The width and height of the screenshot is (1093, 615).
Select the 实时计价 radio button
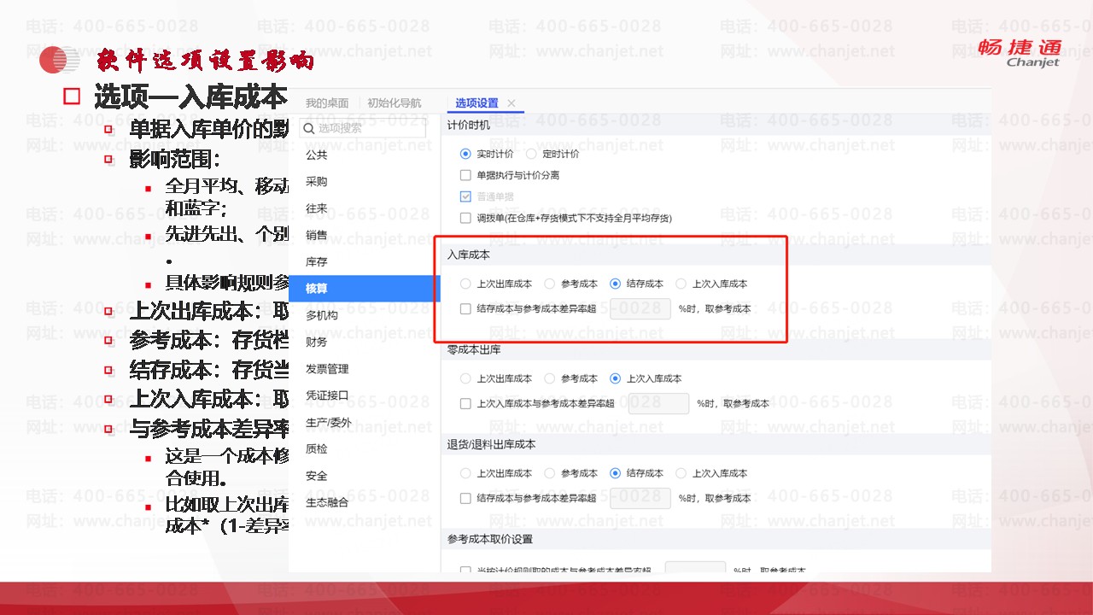[465, 154]
